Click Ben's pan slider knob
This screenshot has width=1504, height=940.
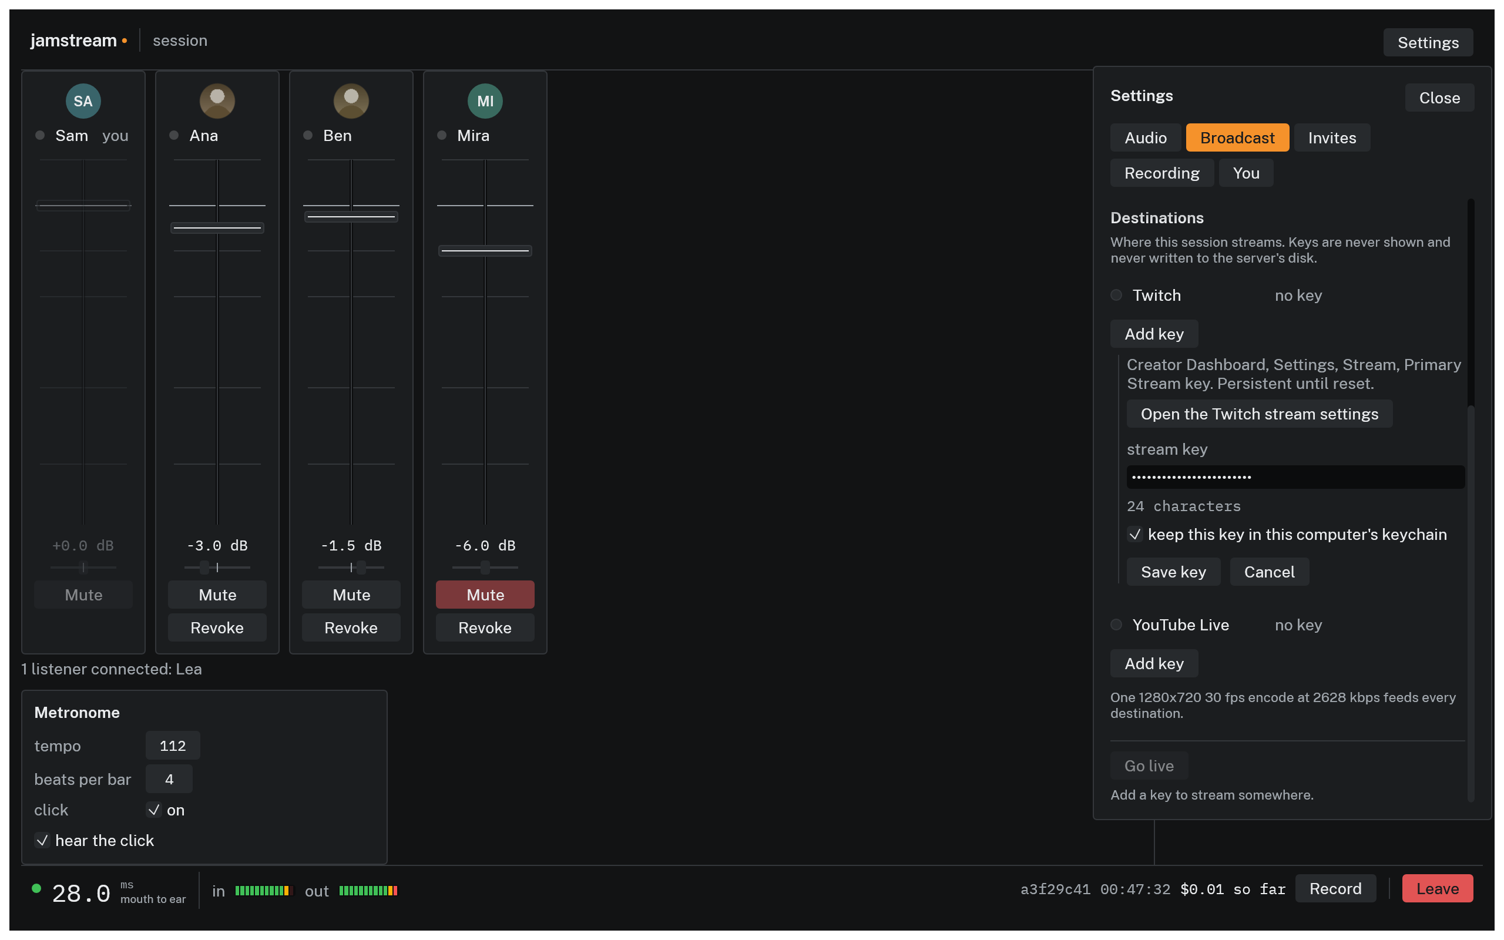(x=361, y=567)
